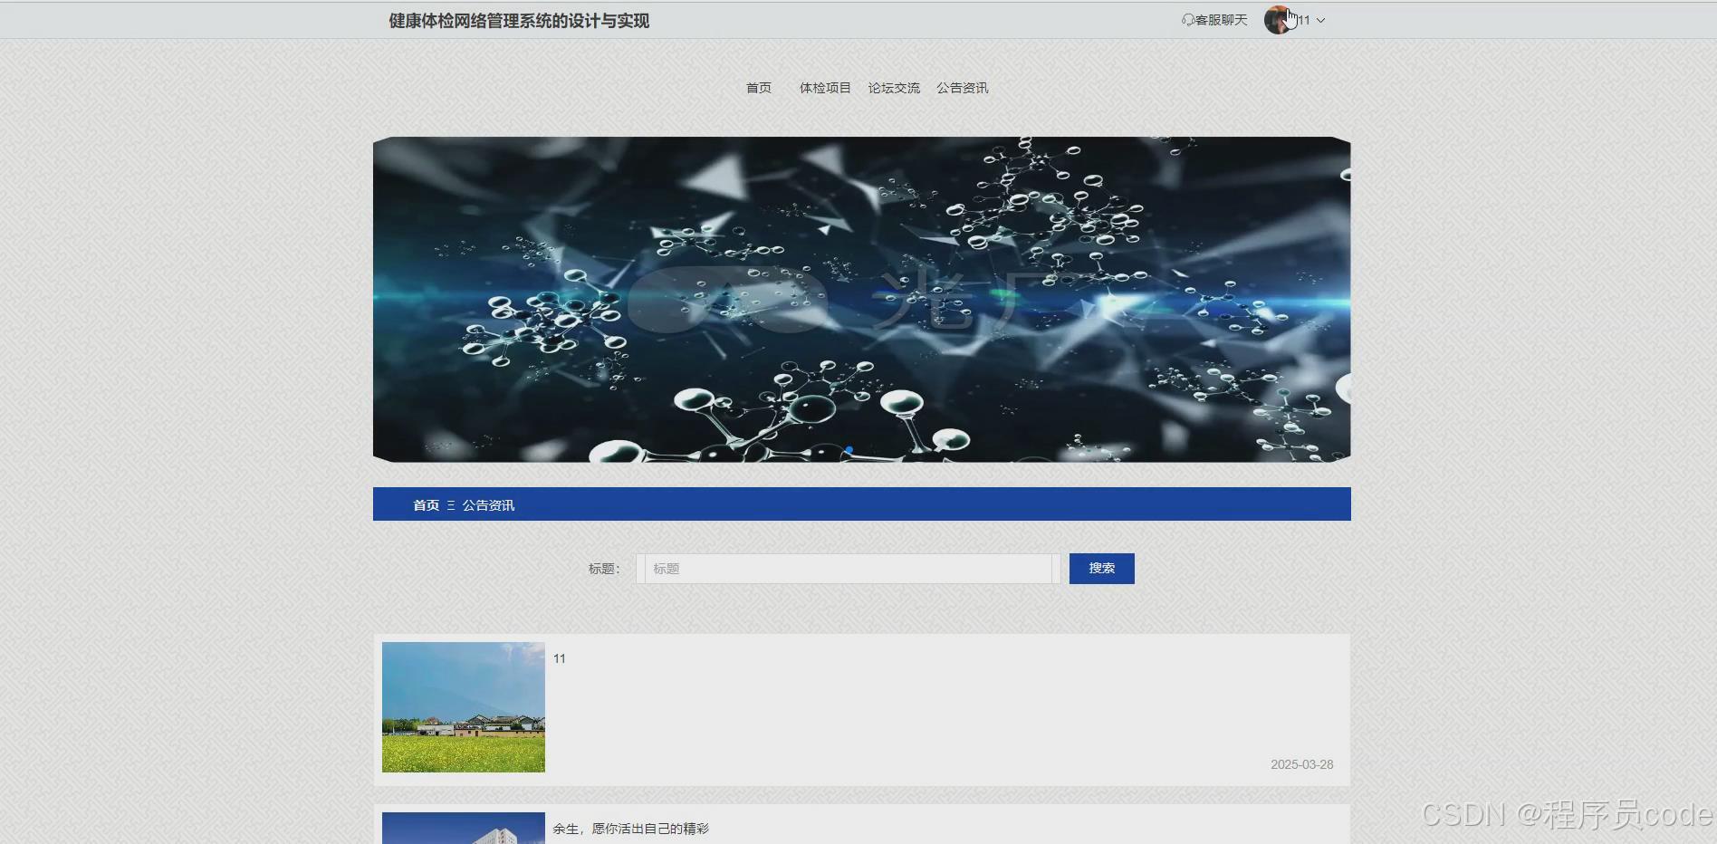
Task: Open the article 余生，愿你活出自己的精彩
Action: 630,829
